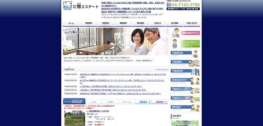This screenshot has width=263, height=126.
Task: Open the 買取保証付仲介 Purchase Assurance banner
Action: point(185,81)
